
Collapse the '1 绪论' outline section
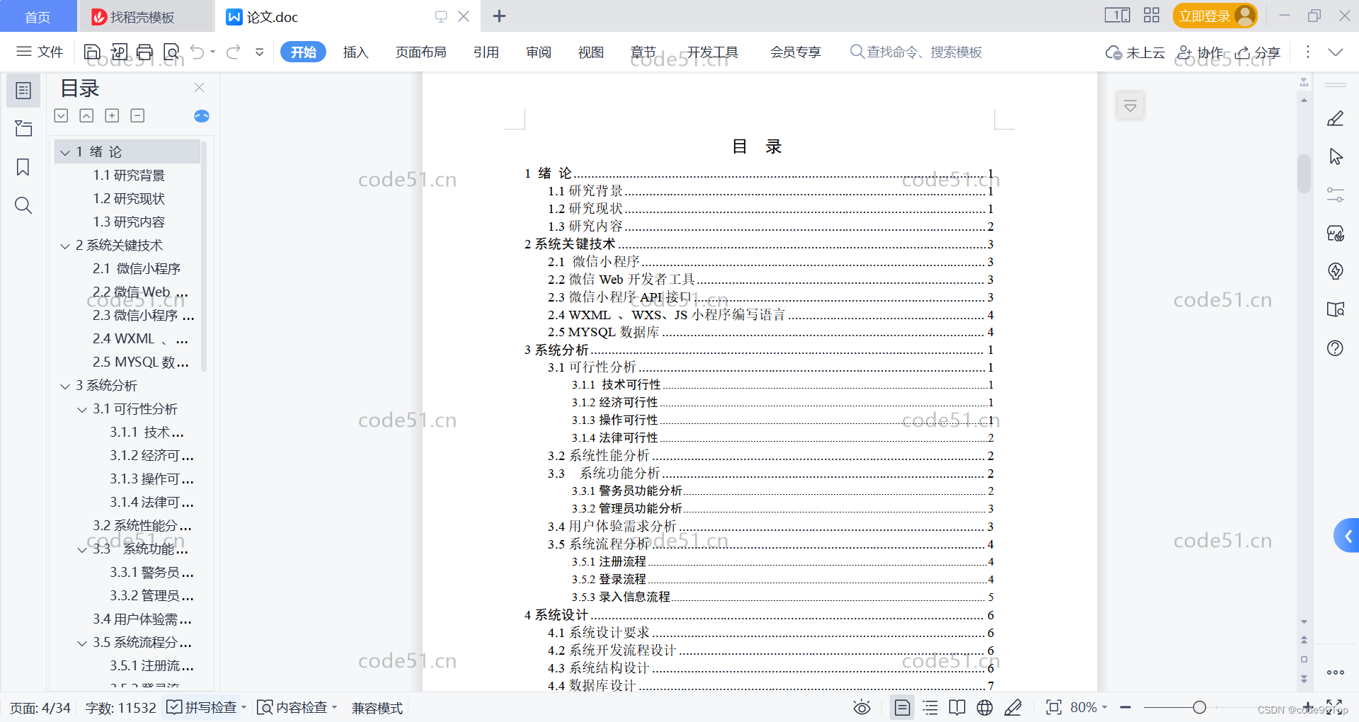coord(65,152)
